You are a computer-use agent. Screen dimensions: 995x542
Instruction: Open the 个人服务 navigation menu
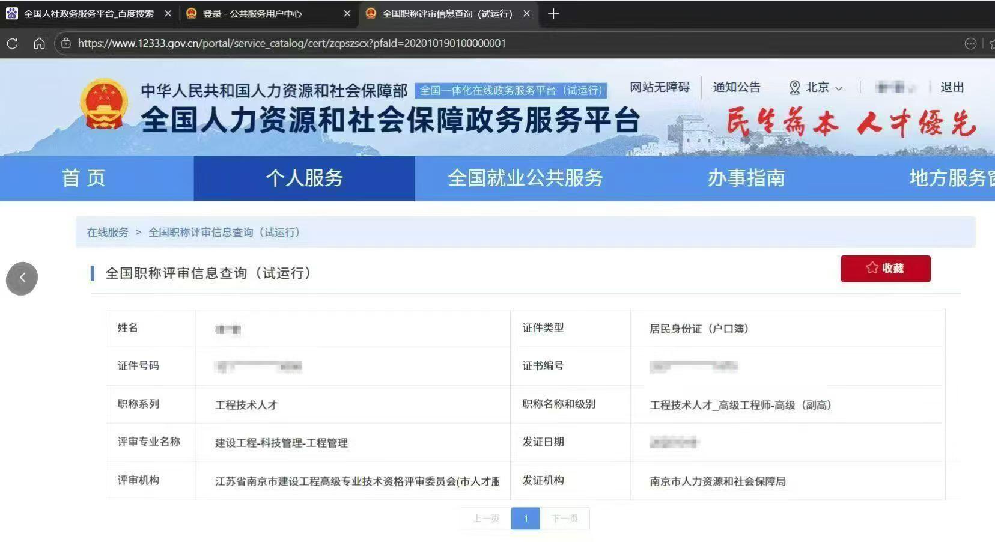pos(304,178)
